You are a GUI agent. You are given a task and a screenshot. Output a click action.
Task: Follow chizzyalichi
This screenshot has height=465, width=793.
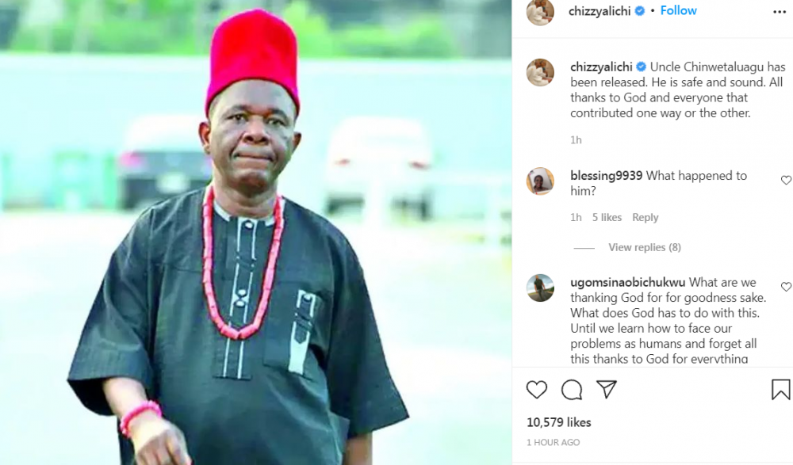[678, 10]
